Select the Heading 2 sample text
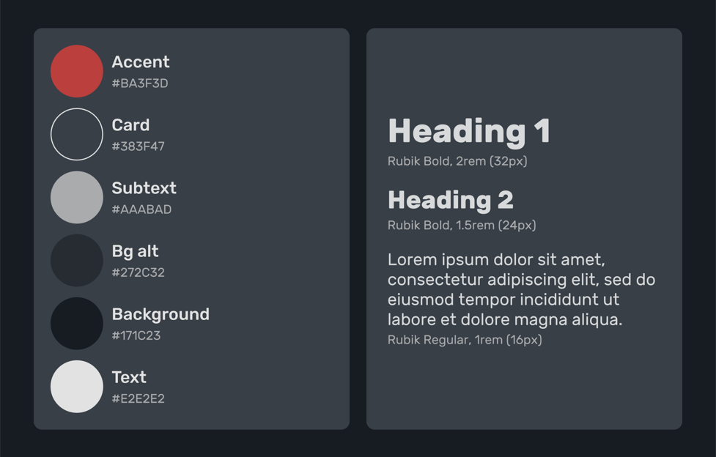716x457 pixels. [x=450, y=200]
